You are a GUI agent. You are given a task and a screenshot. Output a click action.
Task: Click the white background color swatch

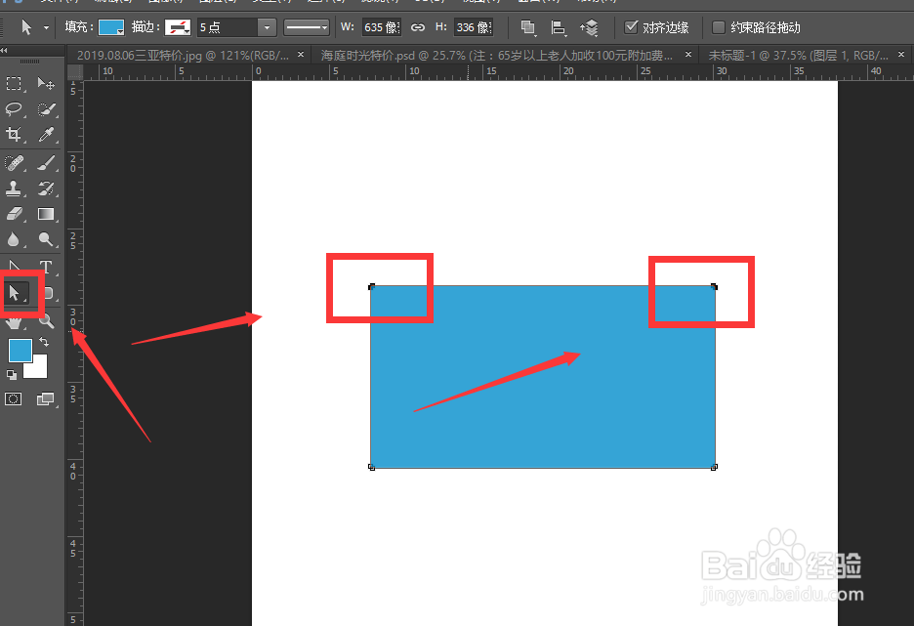(38, 369)
